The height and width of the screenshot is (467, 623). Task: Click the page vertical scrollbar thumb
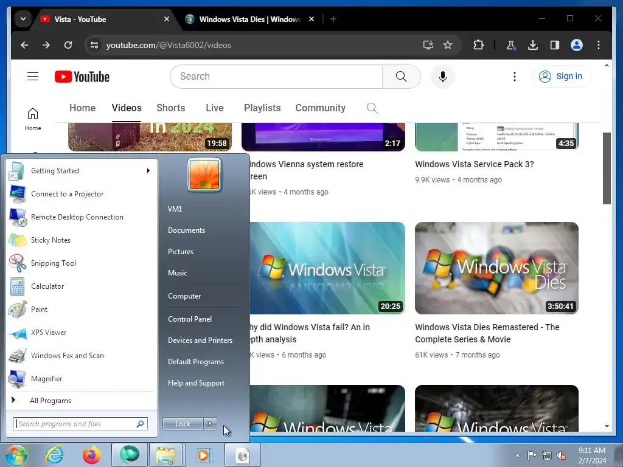click(607, 168)
